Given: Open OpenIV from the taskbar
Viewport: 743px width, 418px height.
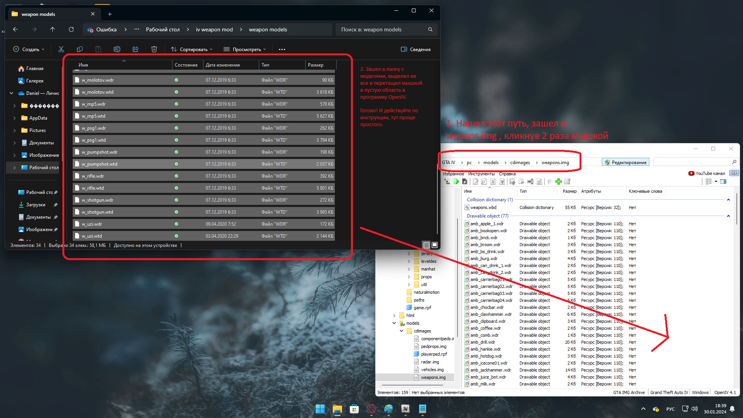Looking at the screenshot, I should tap(406, 409).
